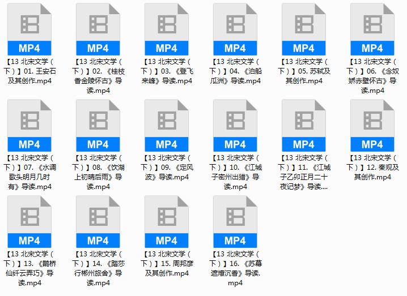This screenshot has width=407, height=296.
Task: Click the 12 秦观及其创作 MP4 icon
Action: click(x=372, y=126)
